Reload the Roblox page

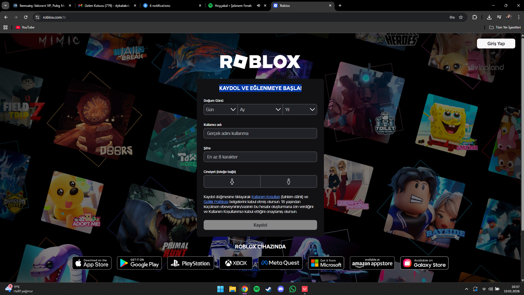[x=26, y=17]
